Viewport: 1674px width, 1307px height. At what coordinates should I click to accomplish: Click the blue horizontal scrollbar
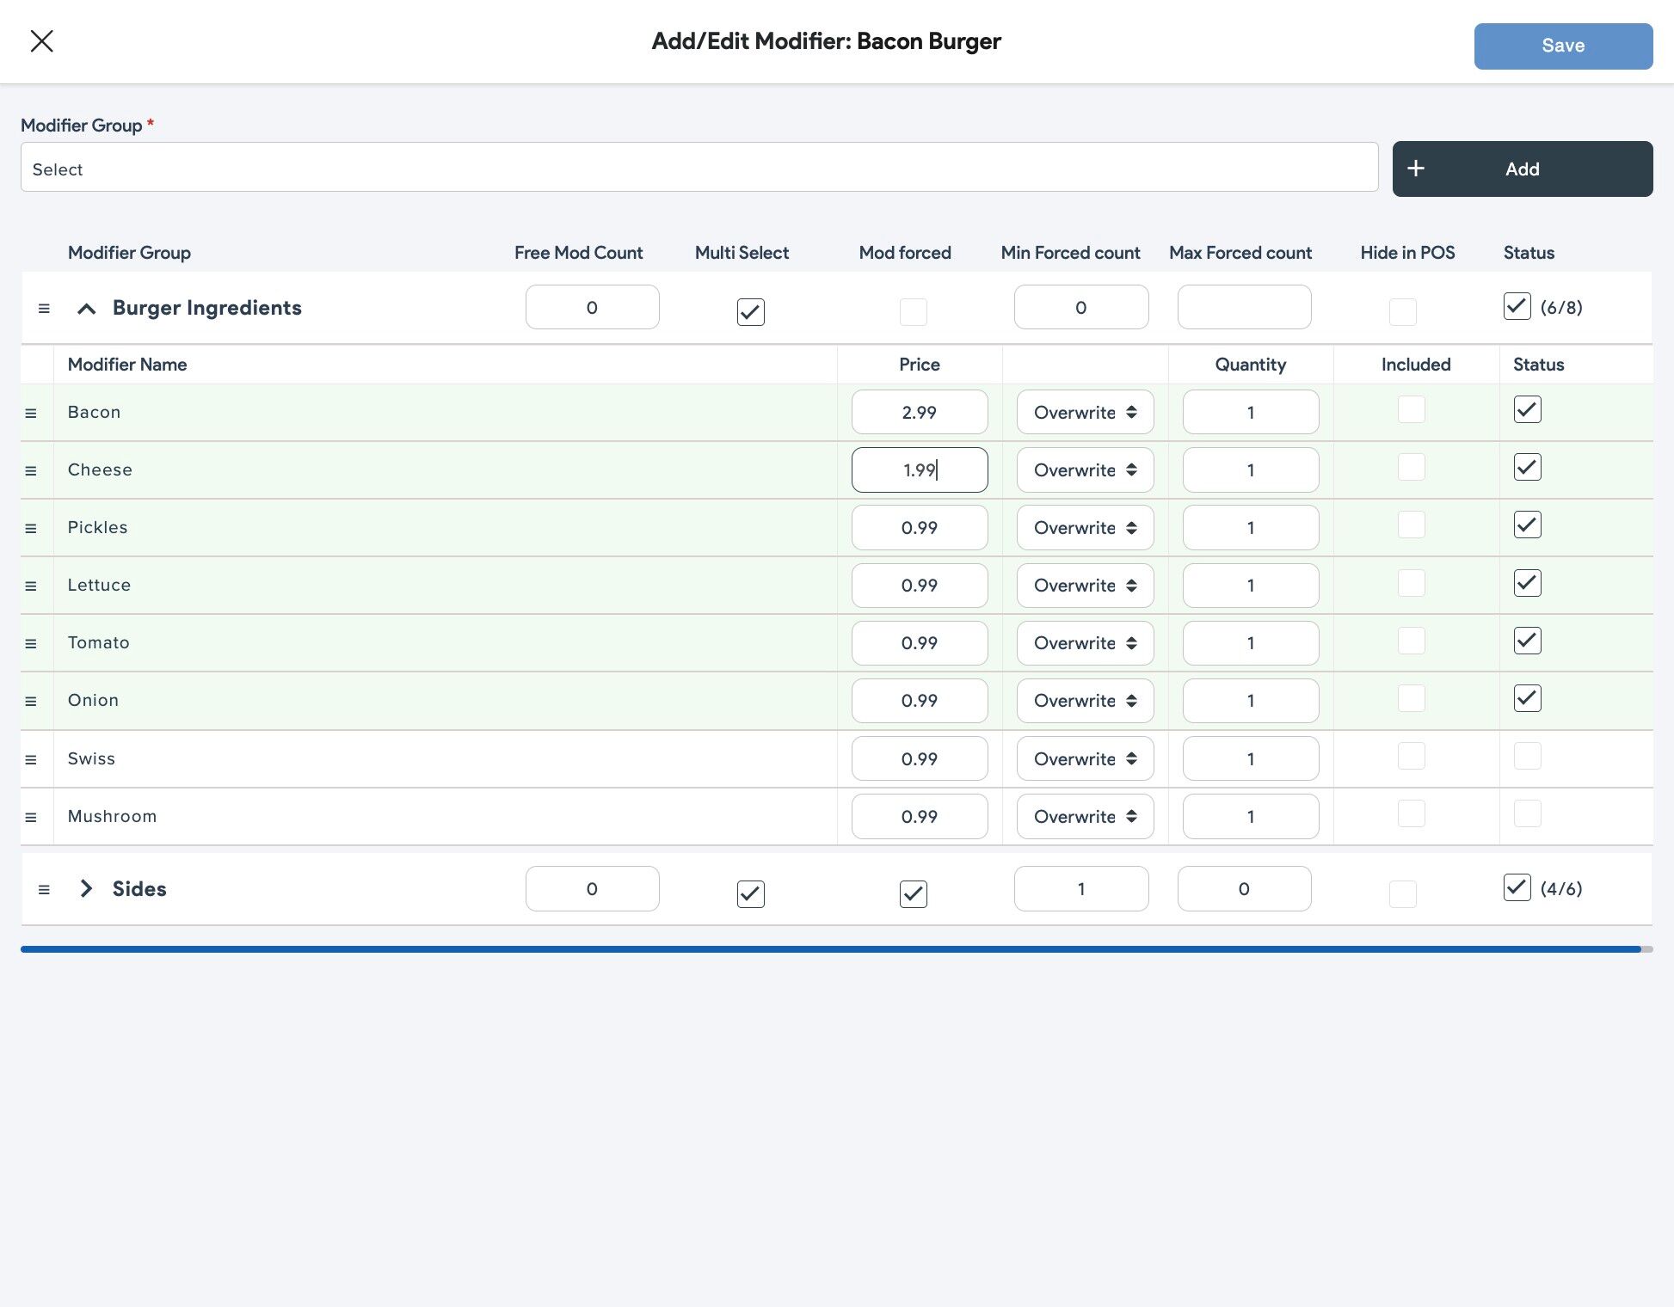click(x=831, y=949)
